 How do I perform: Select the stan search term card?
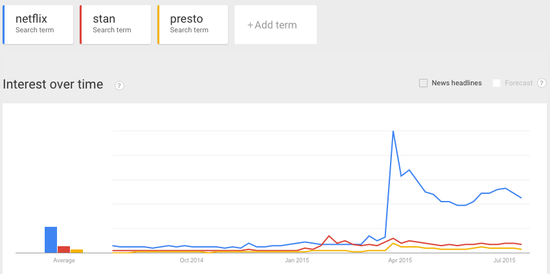(115, 25)
